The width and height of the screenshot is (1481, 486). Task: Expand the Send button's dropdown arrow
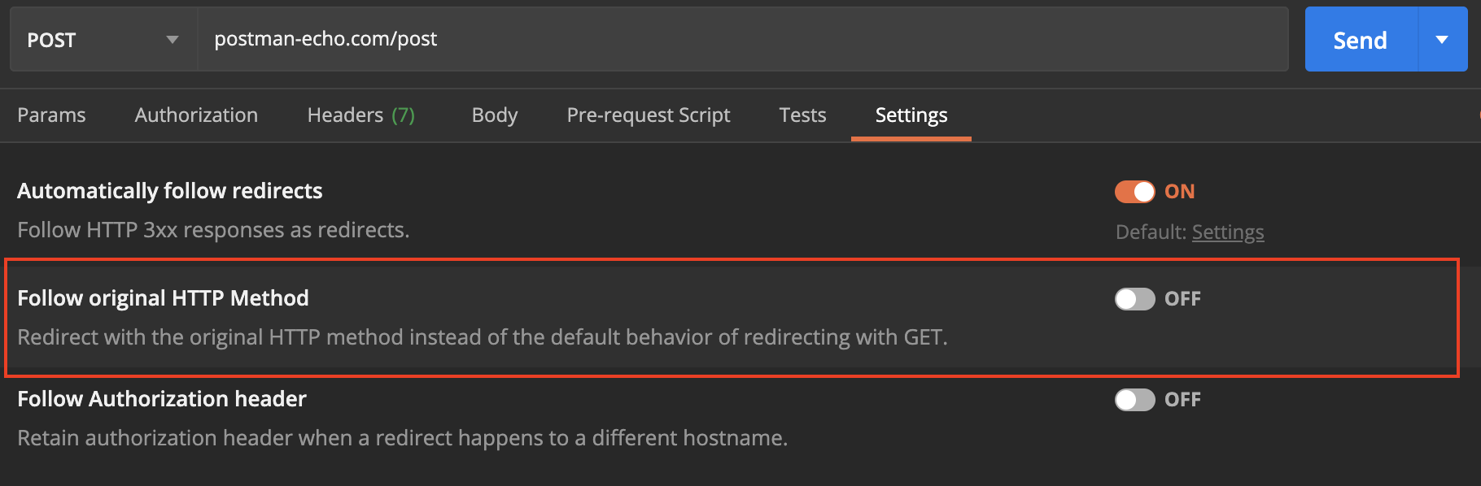tap(1442, 38)
